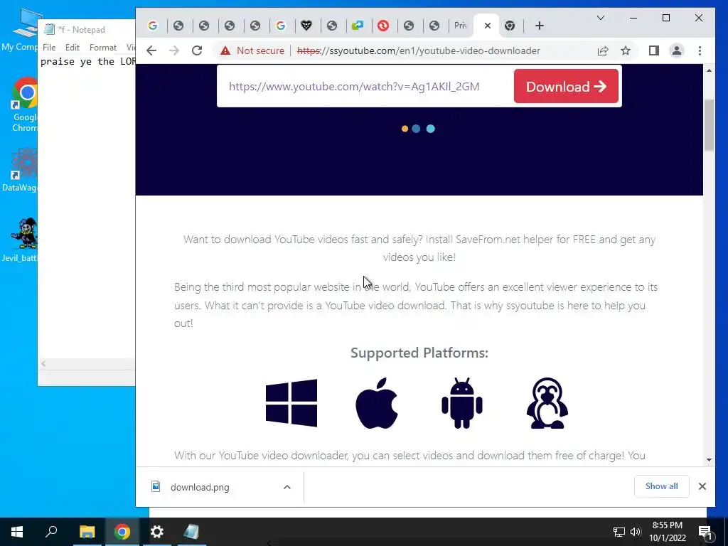Open taskbar search magnifier

point(51,532)
